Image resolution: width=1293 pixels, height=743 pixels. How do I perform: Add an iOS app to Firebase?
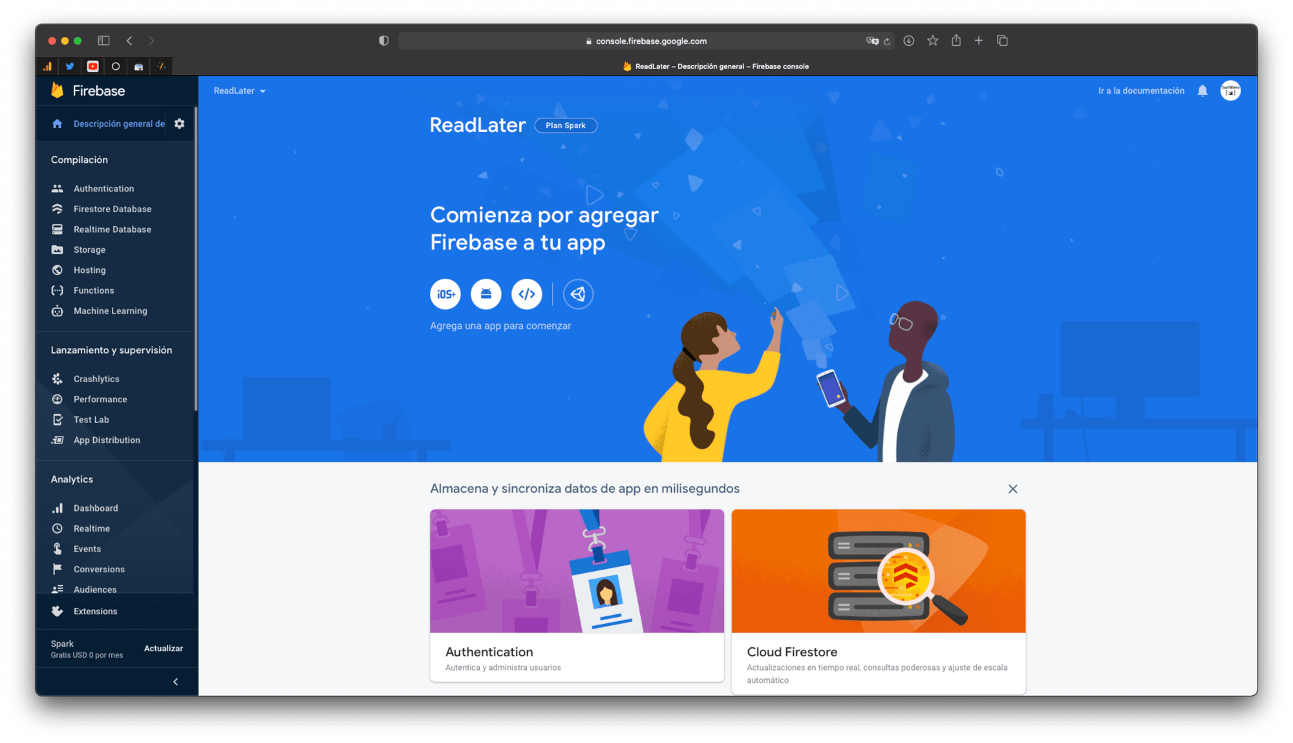tap(445, 294)
